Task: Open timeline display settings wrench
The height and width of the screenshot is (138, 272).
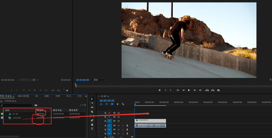Action: coord(123,104)
